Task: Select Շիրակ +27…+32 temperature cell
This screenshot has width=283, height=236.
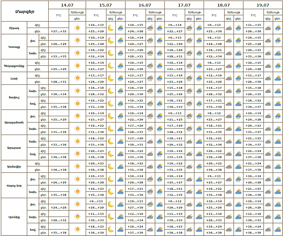Action: (59, 31)
